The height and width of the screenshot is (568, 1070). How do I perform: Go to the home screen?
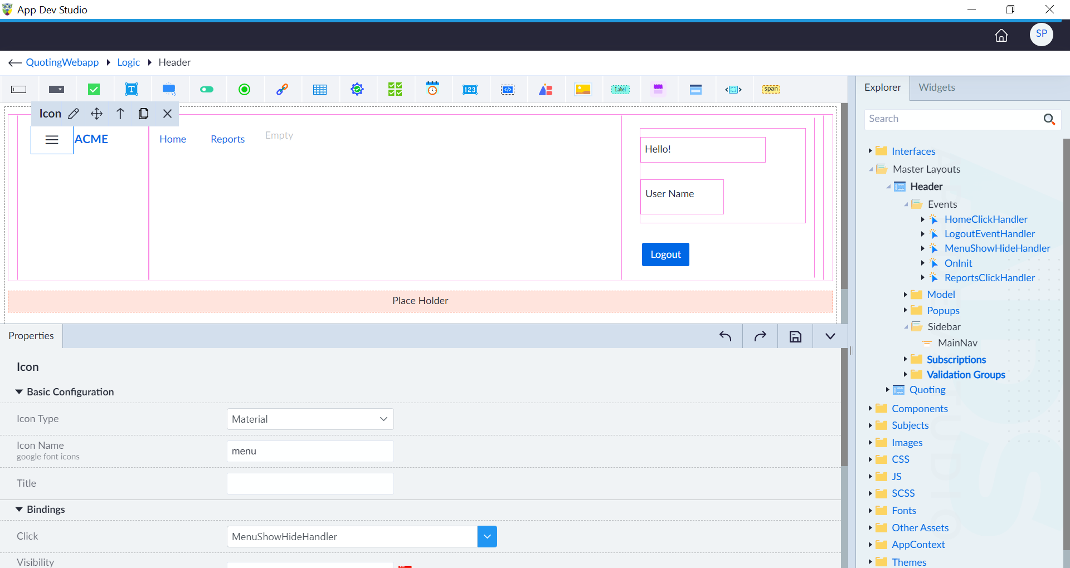[x=1001, y=36]
